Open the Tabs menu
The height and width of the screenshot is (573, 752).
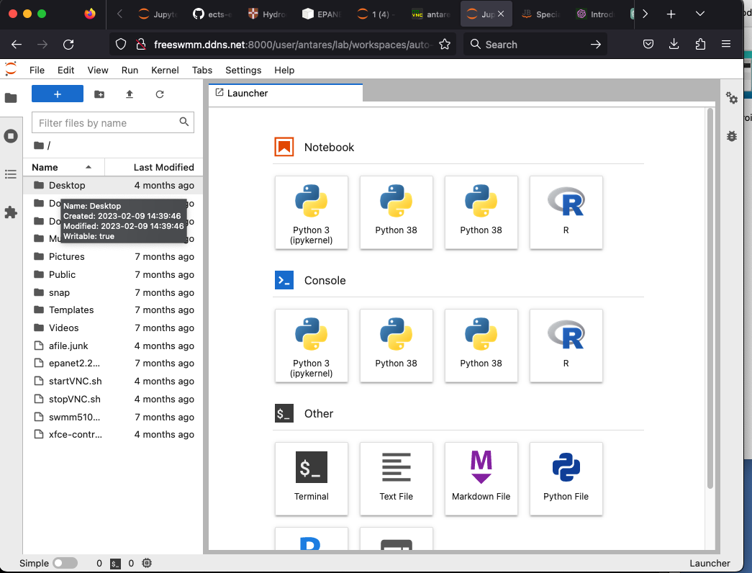pos(202,70)
